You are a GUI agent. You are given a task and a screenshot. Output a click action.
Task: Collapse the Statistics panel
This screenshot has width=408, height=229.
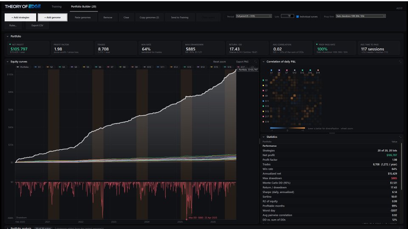(263, 137)
